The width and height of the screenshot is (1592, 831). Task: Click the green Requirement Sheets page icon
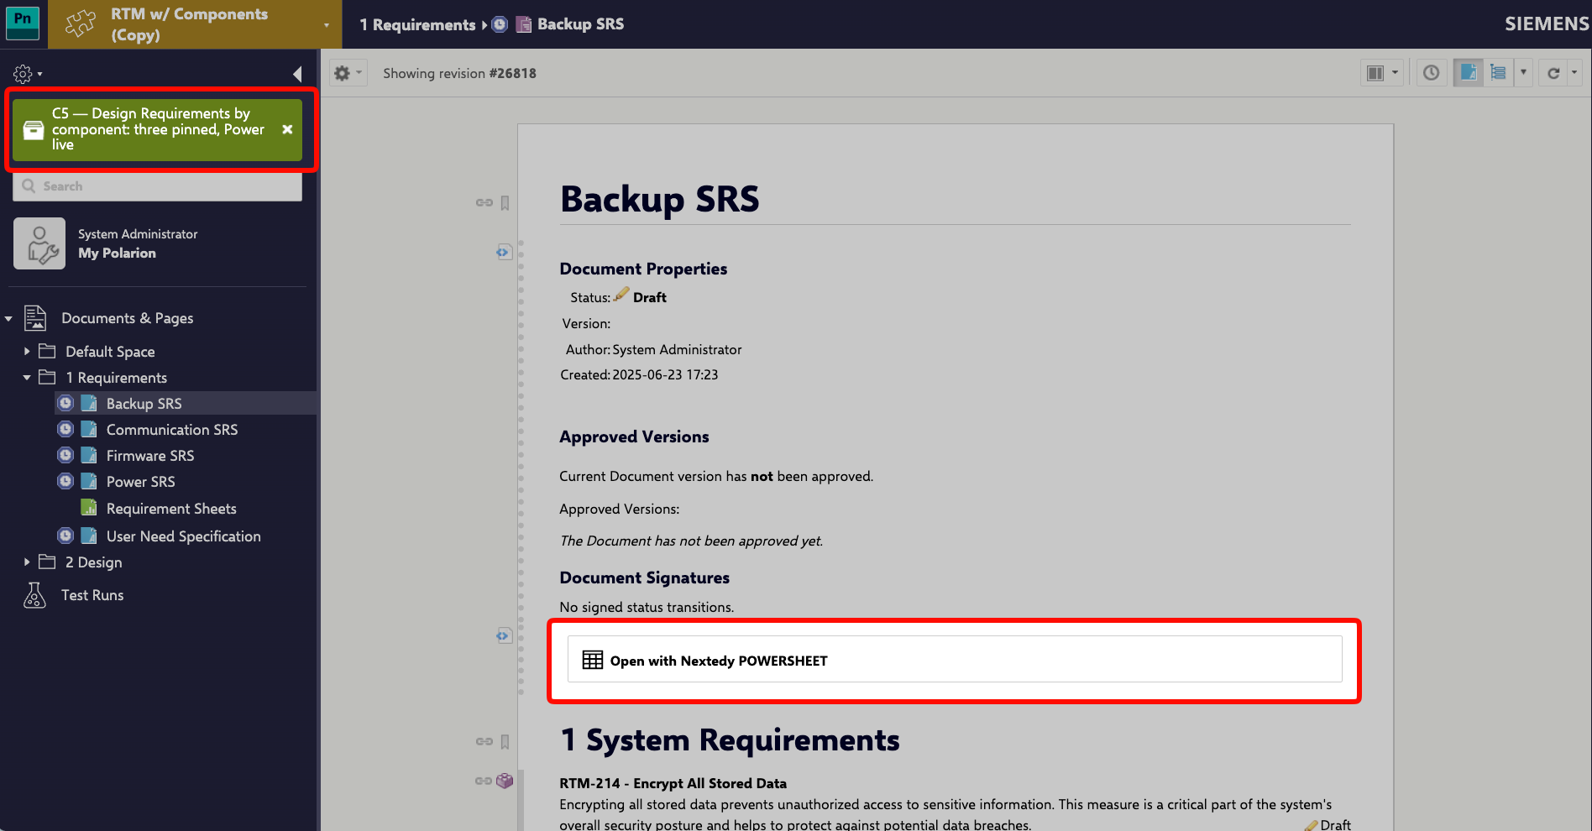click(89, 508)
